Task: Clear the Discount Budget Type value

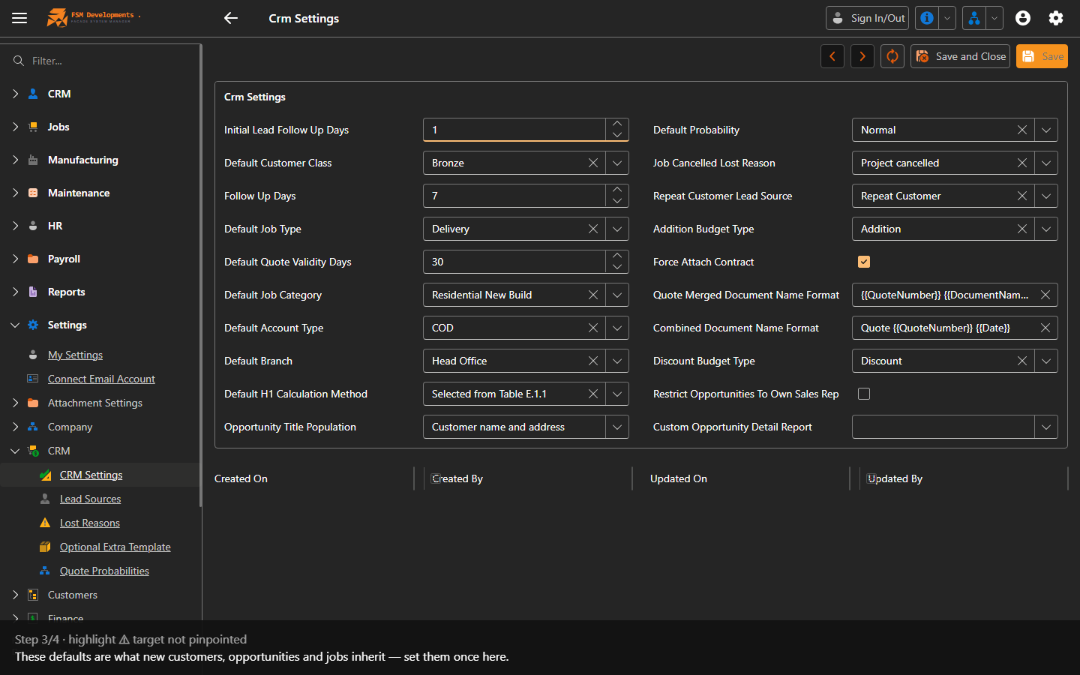Action: click(1022, 361)
